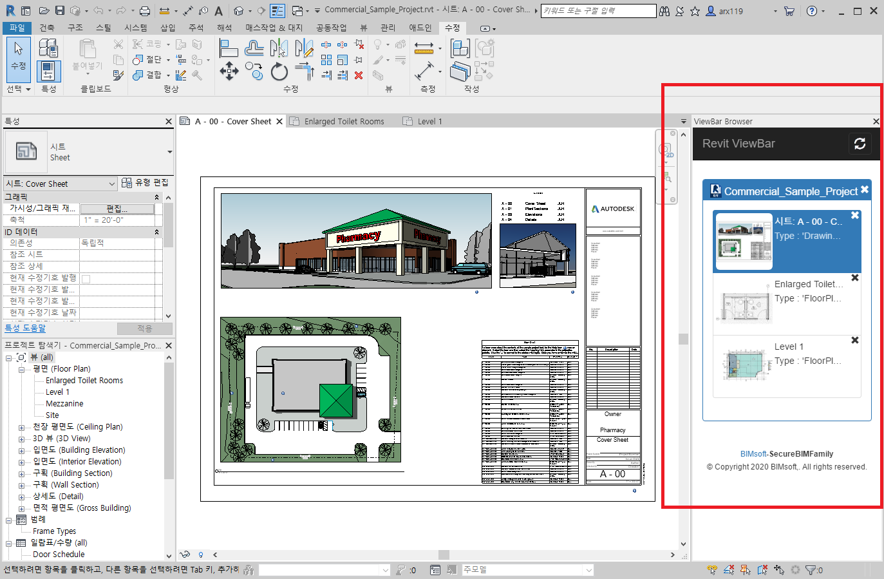Refresh the Revit ViewBar panel

pos(860,144)
